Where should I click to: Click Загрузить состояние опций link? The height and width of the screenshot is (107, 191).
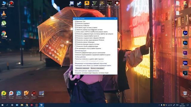pyautogui.click(x=100, y=73)
